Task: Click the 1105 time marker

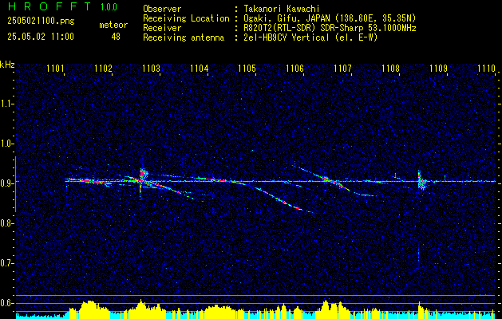Action: pos(247,69)
